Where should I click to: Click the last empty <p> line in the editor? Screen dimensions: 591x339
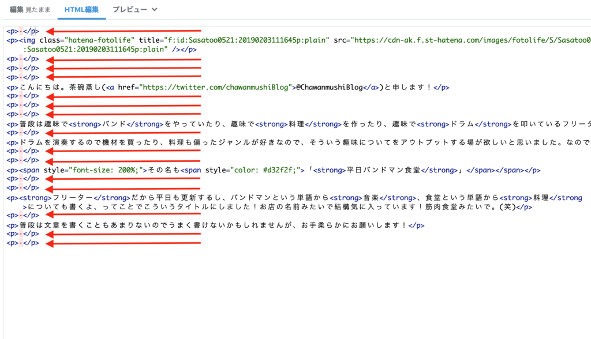coord(23,243)
